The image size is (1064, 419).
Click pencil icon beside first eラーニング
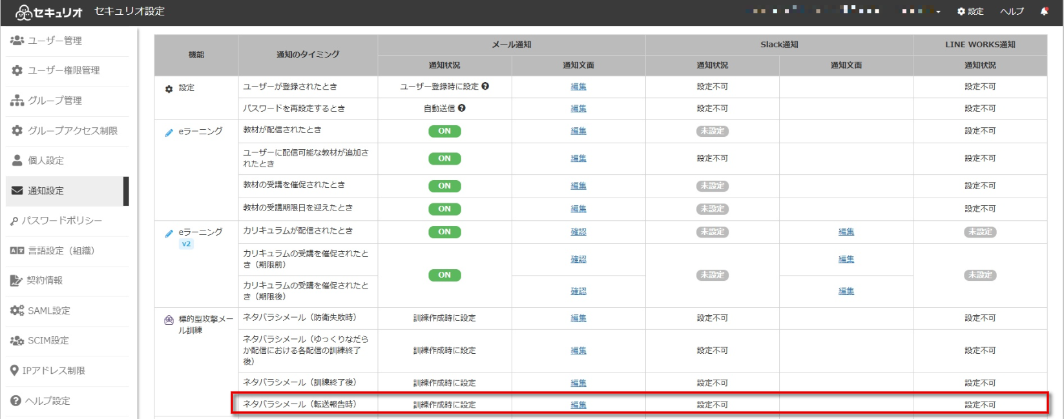[169, 132]
